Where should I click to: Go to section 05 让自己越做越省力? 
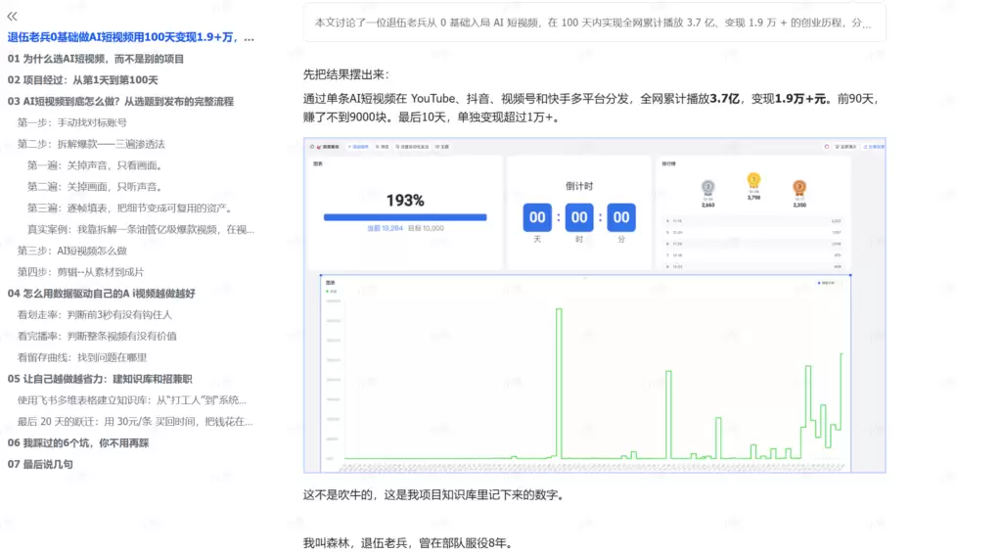click(x=100, y=379)
